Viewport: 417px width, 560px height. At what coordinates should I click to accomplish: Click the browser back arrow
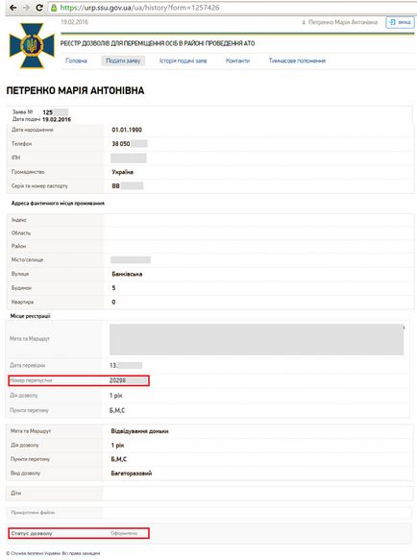pyautogui.click(x=12, y=8)
